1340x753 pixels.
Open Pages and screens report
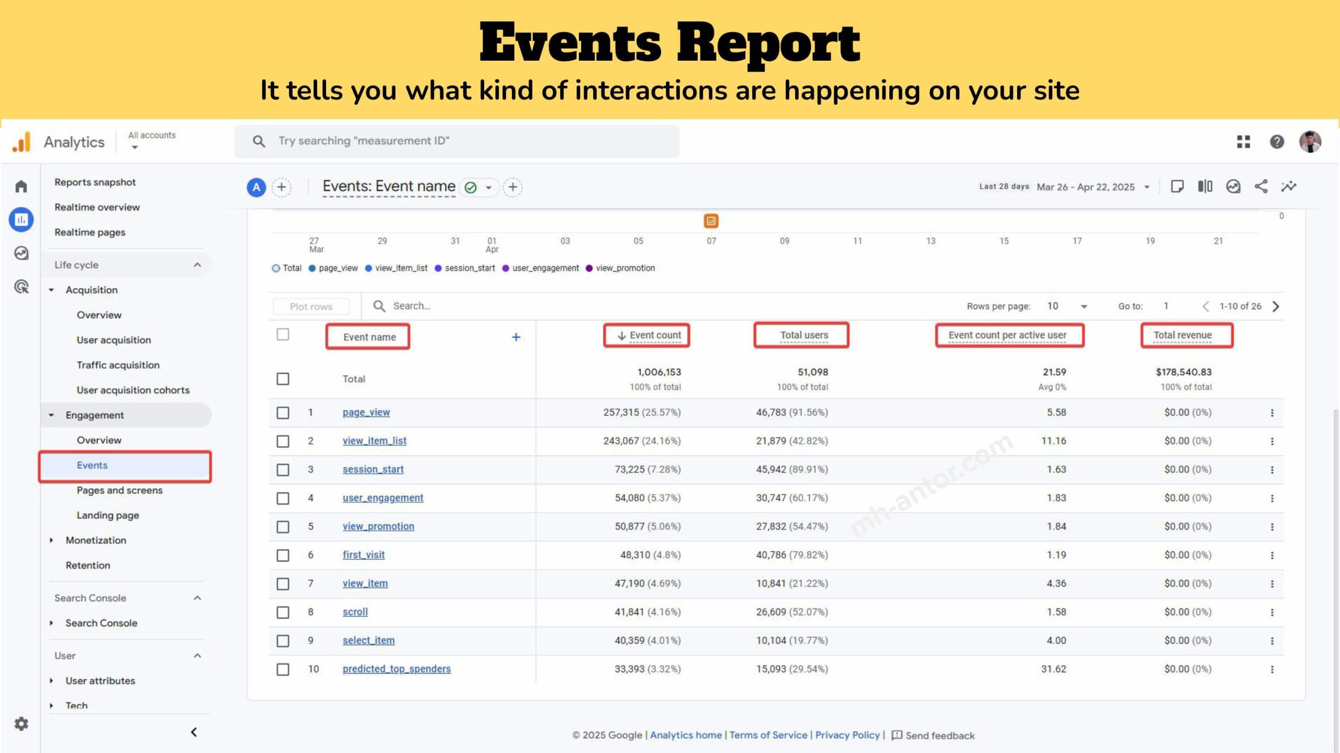point(120,490)
